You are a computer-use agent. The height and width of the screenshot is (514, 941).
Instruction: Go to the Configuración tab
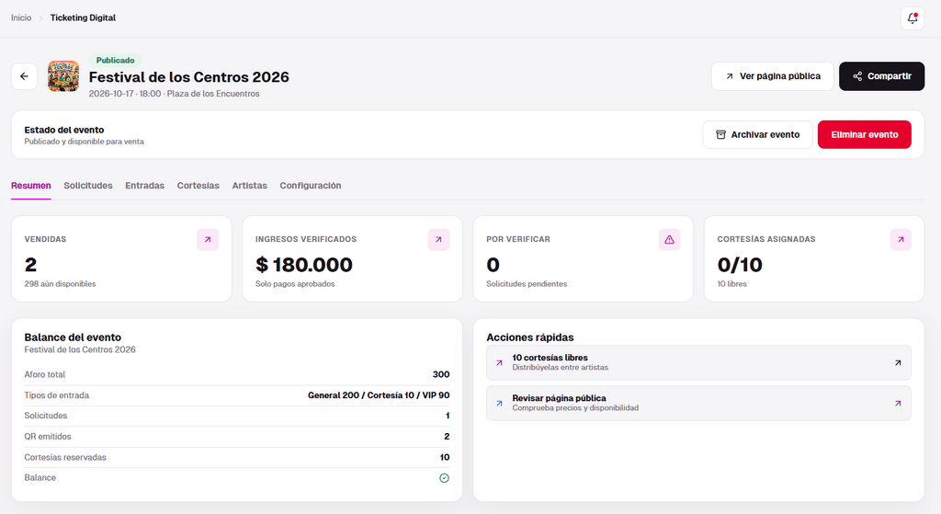pyautogui.click(x=311, y=186)
